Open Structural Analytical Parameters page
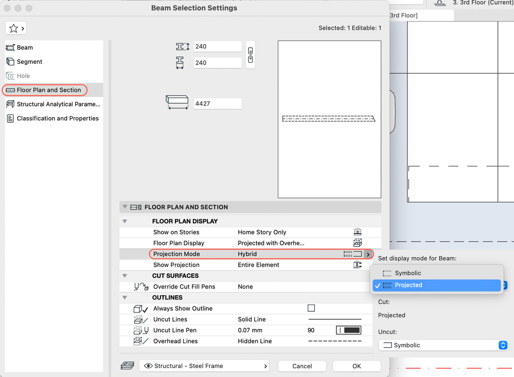Screen dimensions: 514x377 click(x=54, y=104)
